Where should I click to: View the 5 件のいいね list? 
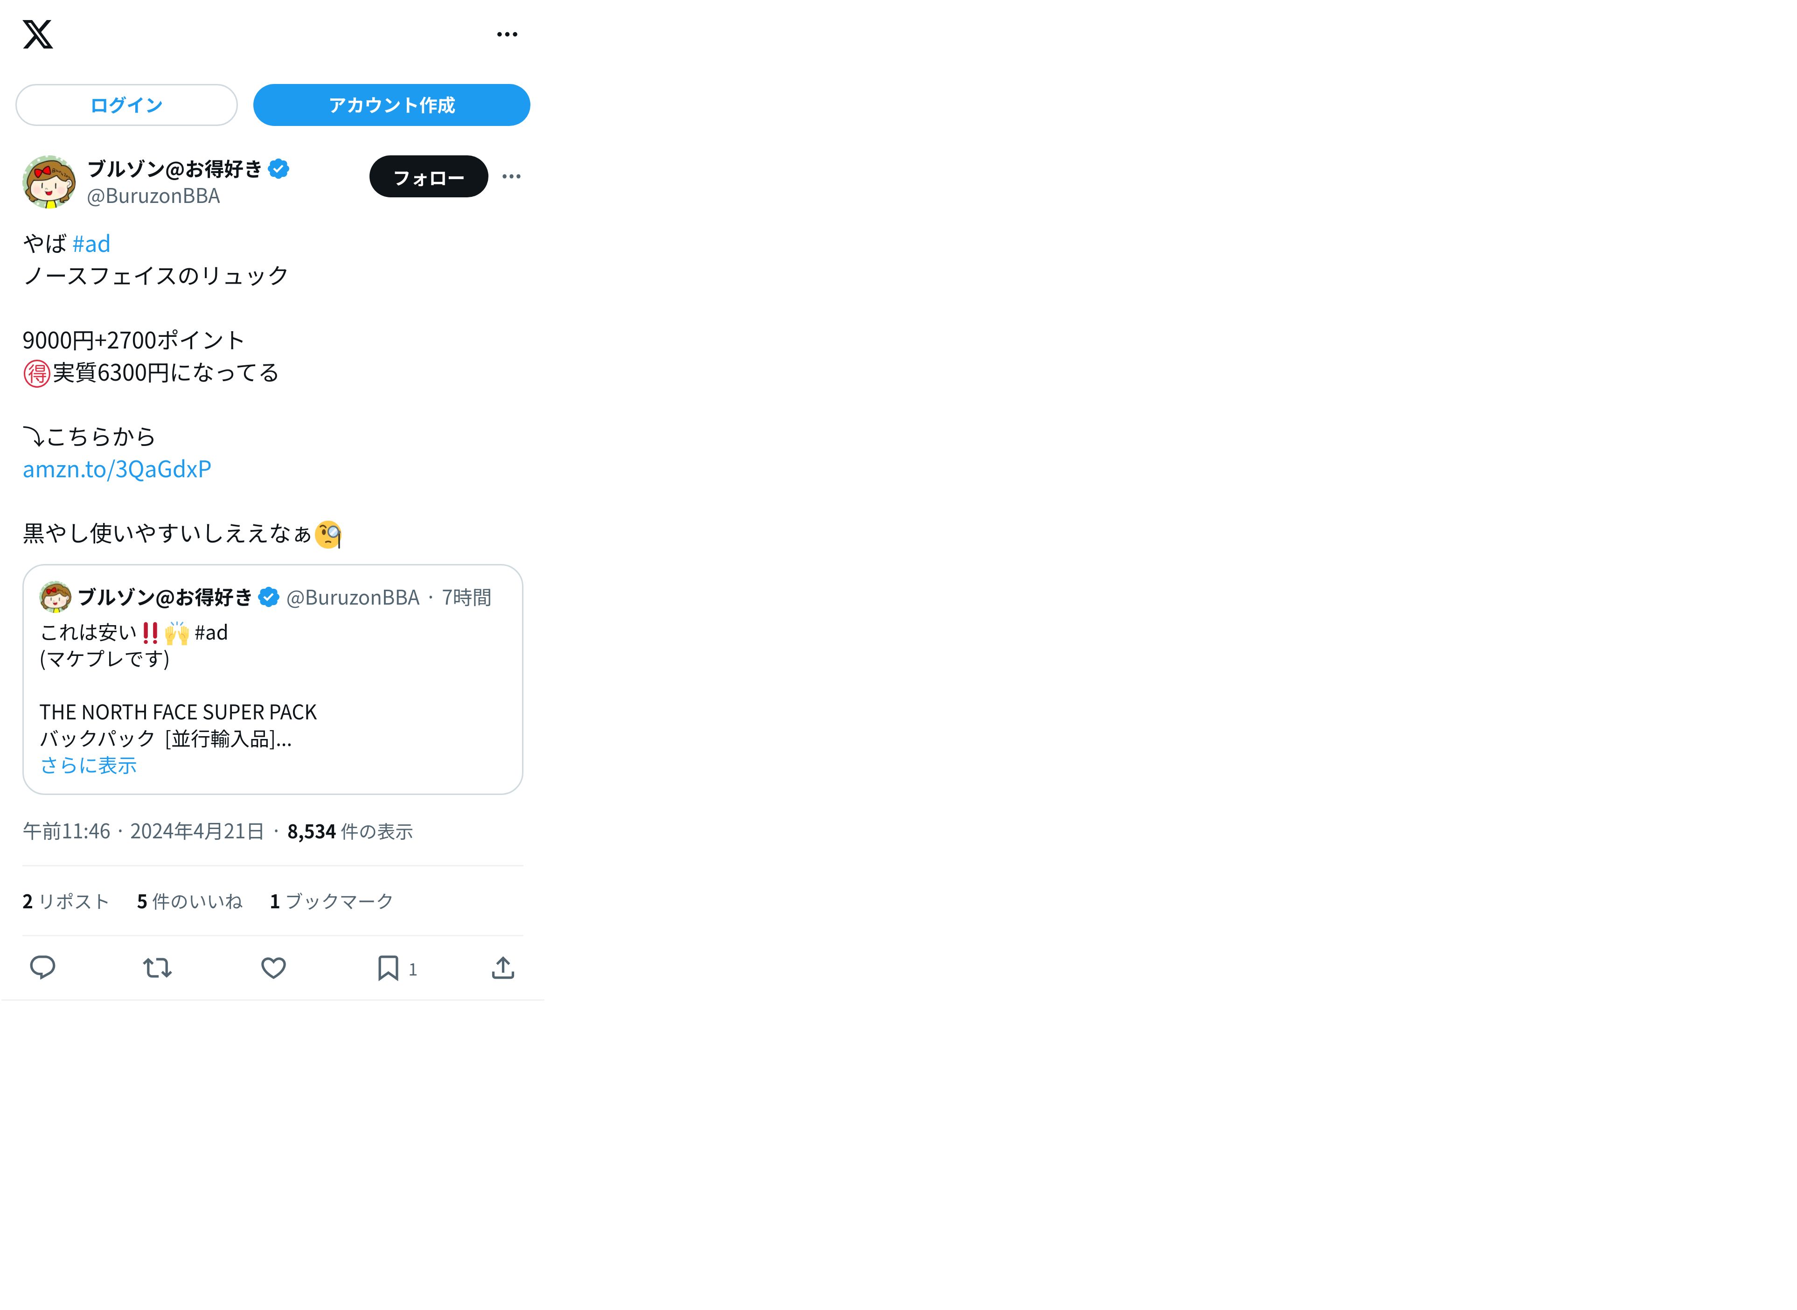click(189, 901)
